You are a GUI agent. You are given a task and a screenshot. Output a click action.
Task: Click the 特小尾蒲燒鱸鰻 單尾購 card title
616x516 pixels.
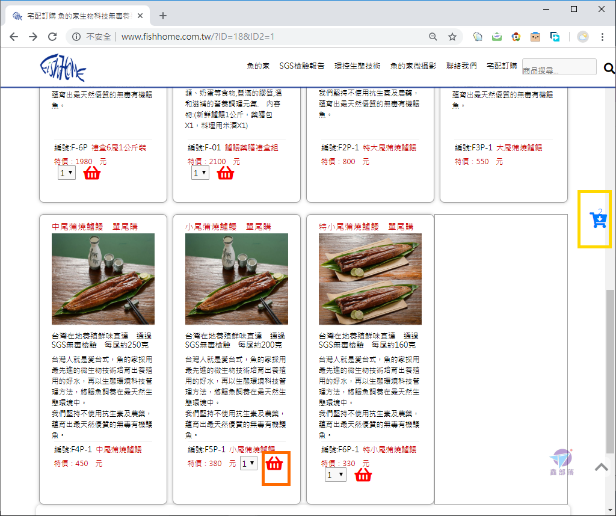point(366,227)
